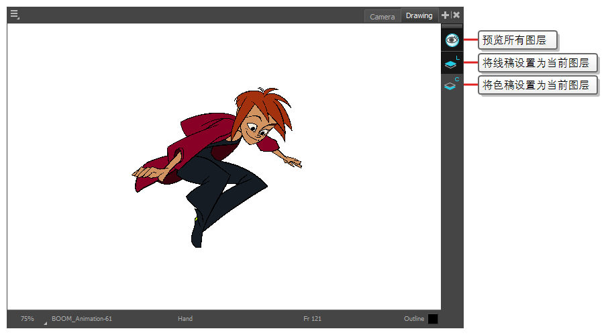The width and height of the screenshot is (608, 335).
Task: Set Line Art as the current layer
Action: click(451, 64)
